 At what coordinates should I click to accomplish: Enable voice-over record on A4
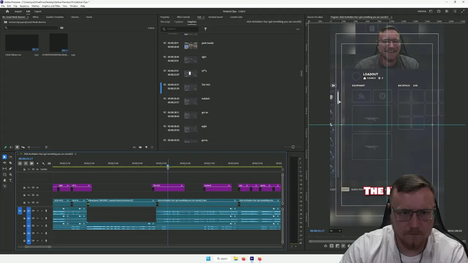tap(46, 233)
